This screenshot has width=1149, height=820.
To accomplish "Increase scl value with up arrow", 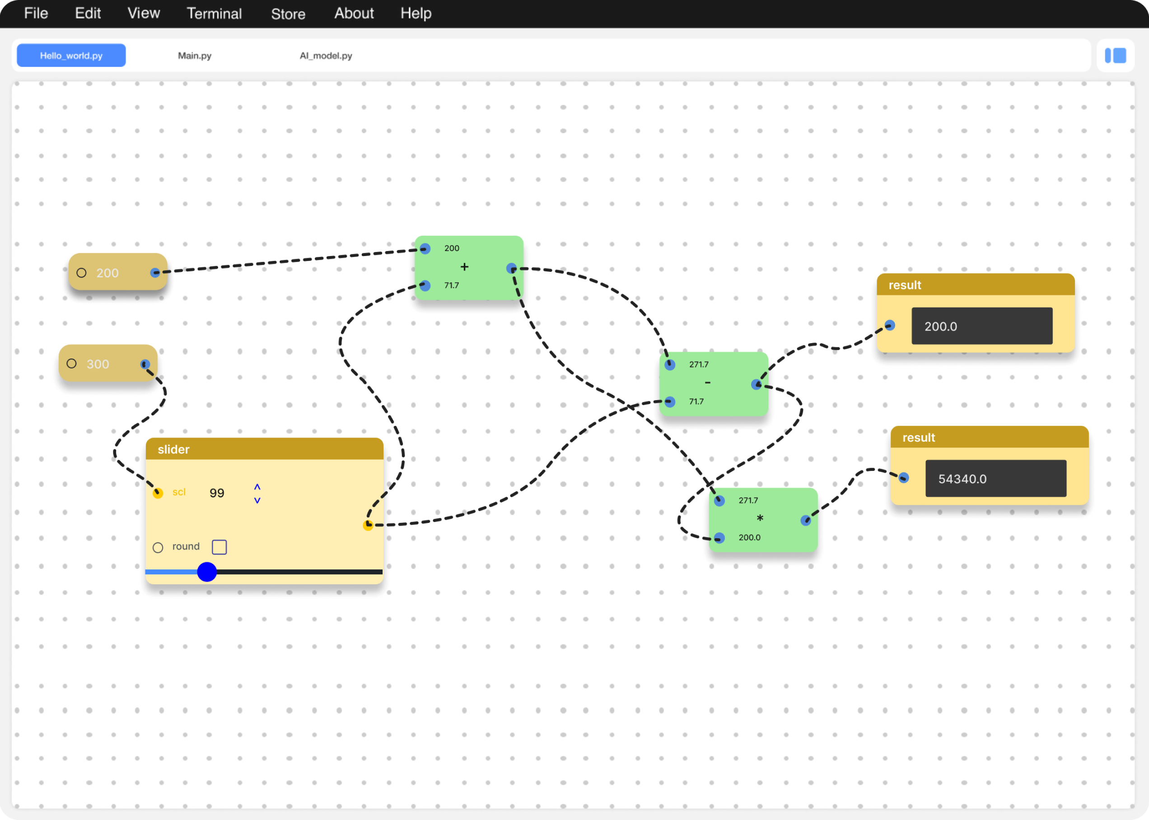I will tap(257, 487).
